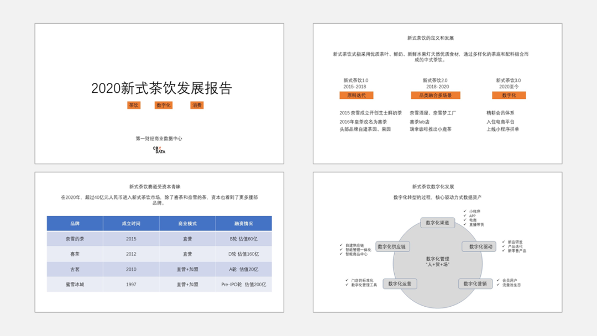The height and width of the screenshot is (336, 597).
Task: Click the 直营 cell in the 喜茶 row
Action: (x=187, y=254)
